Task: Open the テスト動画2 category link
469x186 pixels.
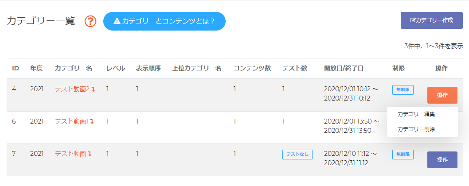Action: coord(72,89)
